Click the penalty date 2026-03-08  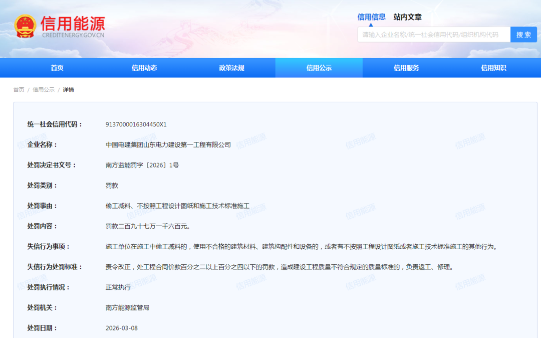pos(121,328)
